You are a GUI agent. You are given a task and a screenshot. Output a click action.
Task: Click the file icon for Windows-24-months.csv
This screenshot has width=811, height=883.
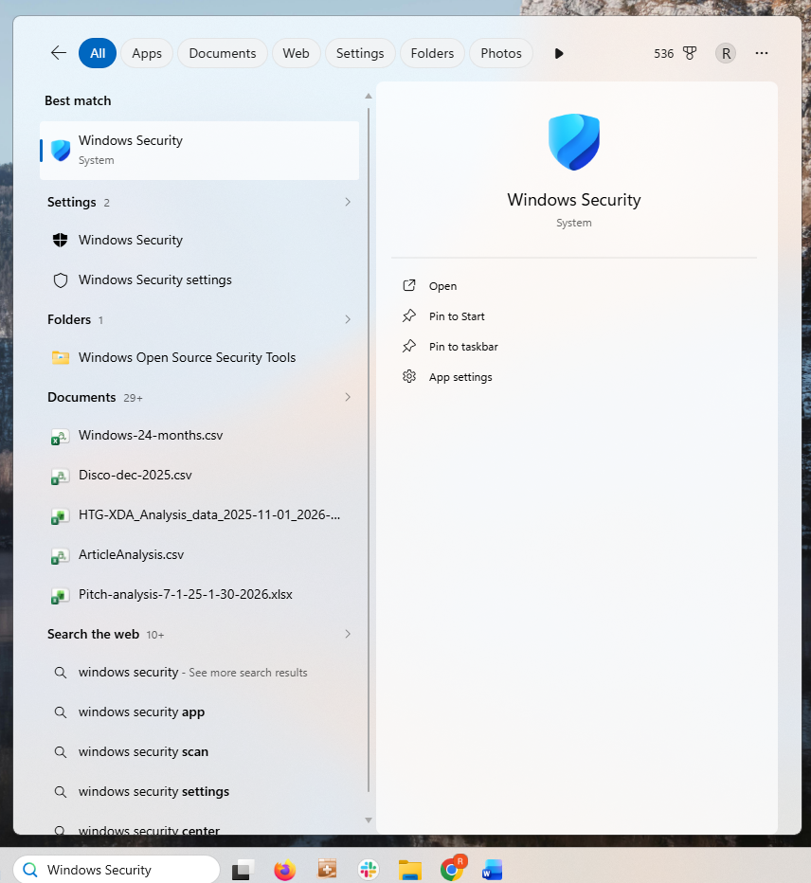61,437
